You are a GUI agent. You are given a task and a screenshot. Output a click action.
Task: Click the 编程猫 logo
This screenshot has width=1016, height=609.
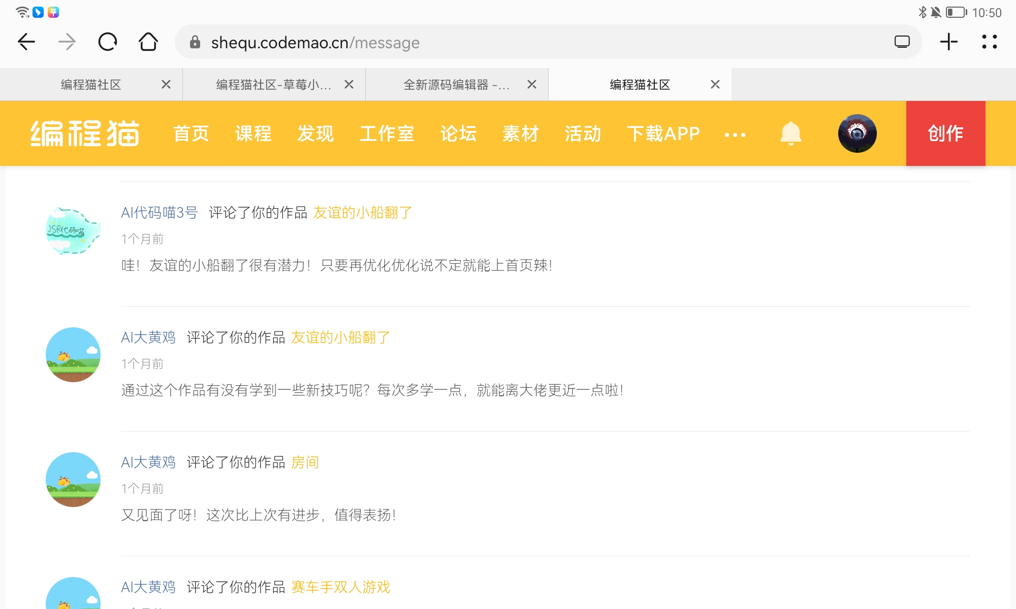tap(85, 133)
